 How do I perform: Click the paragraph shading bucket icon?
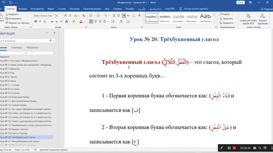pos(121,22)
